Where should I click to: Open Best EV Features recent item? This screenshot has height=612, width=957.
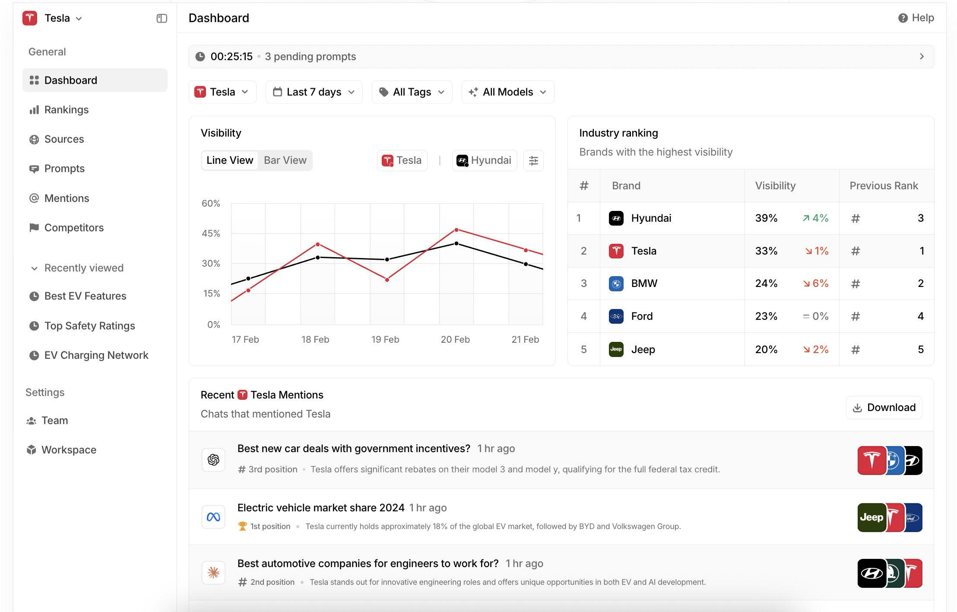85,296
